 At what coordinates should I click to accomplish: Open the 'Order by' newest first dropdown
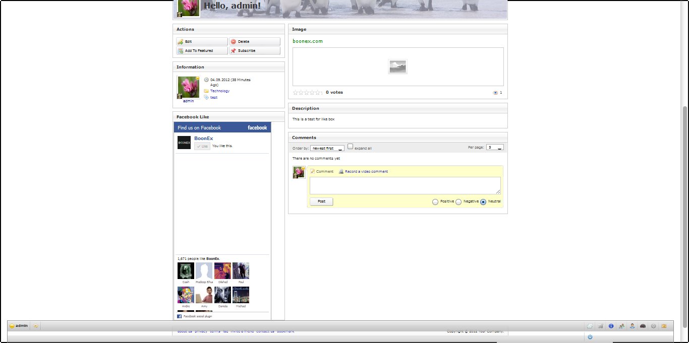(x=327, y=148)
